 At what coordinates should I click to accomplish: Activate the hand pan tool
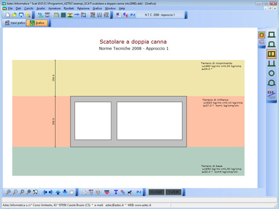tap(72, 192)
